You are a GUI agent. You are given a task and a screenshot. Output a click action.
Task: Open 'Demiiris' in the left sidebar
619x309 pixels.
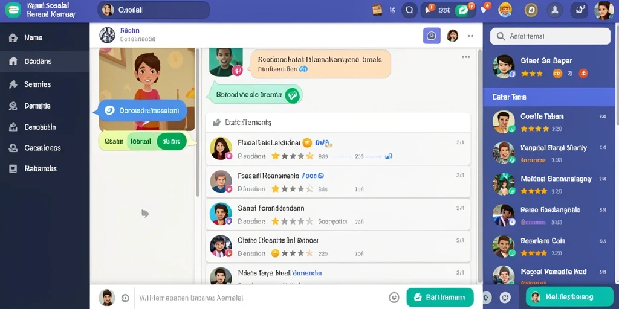click(45, 106)
